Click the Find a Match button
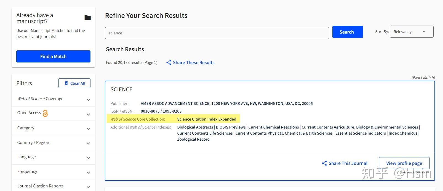443x191 pixels. [x=53, y=56]
